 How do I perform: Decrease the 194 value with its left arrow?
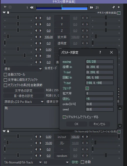36,56
